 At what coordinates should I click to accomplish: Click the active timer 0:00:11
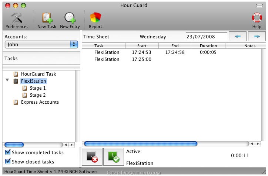(240, 155)
